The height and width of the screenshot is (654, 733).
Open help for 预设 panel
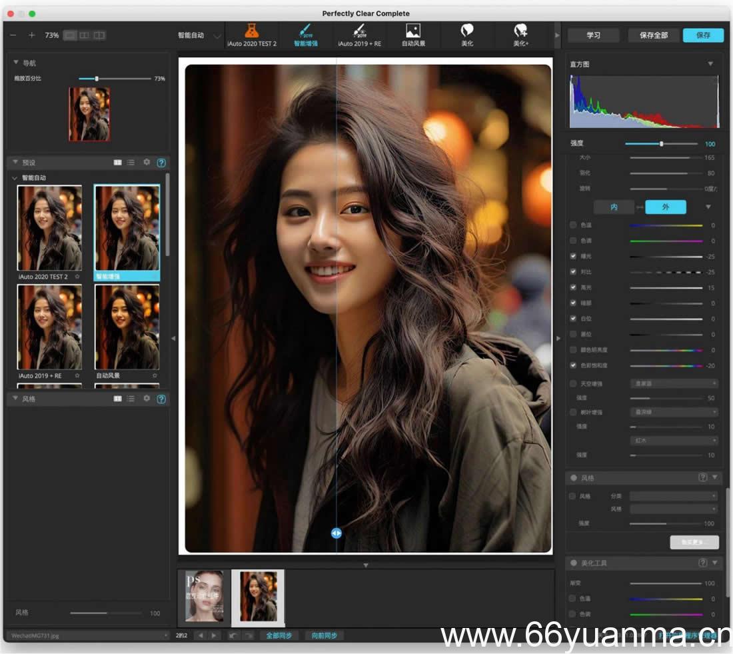point(161,162)
